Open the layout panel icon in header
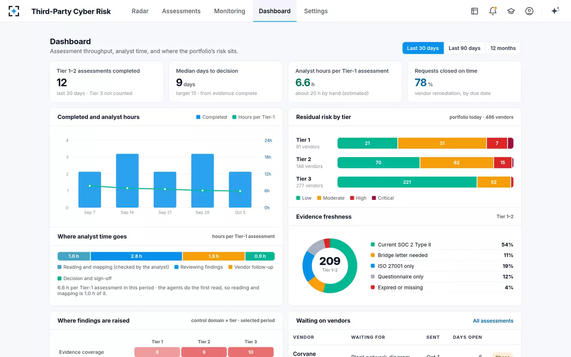The width and height of the screenshot is (571, 357). 475,11
